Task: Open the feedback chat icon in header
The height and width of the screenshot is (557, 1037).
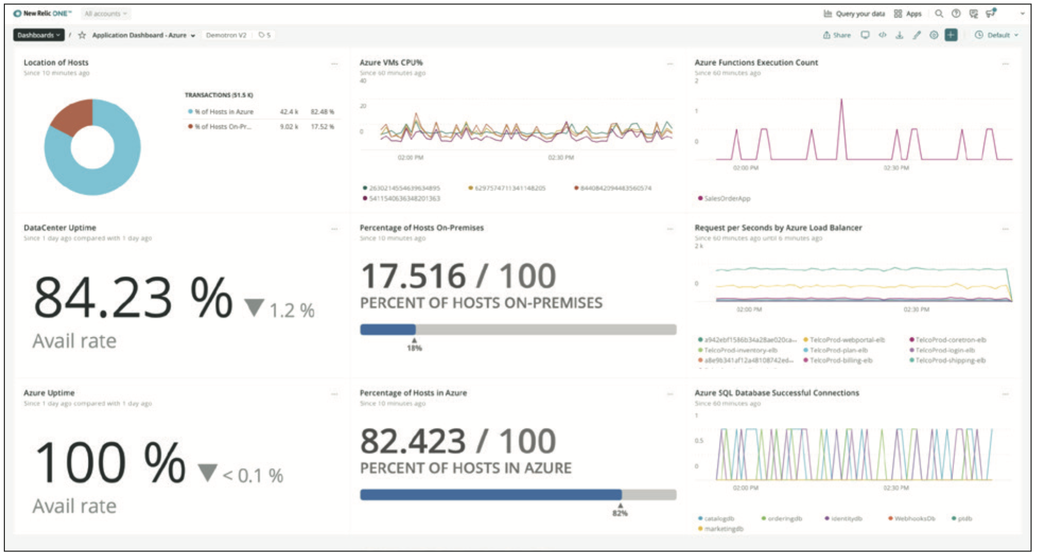Action: click(x=973, y=14)
